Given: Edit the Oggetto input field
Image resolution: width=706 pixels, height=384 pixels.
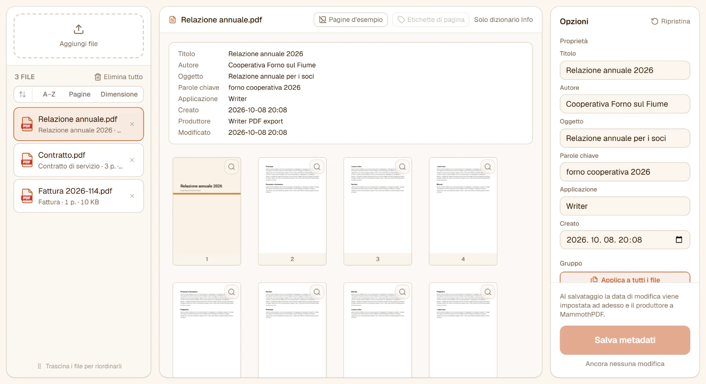Looking at the screenshot, I should point(625,138).
